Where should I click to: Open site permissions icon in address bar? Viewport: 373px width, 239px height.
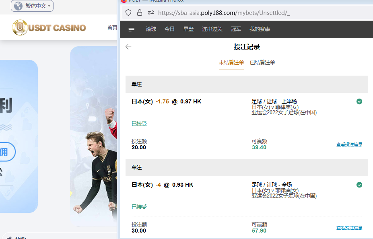[151, 12]
